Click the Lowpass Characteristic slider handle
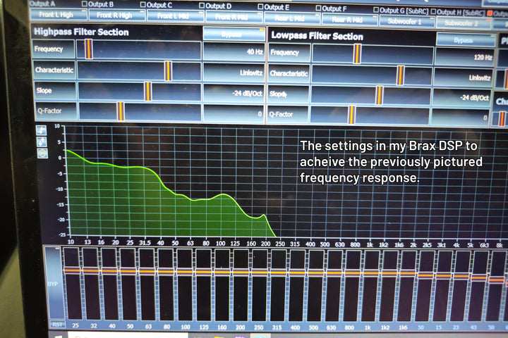 click(x=401, y=75)
